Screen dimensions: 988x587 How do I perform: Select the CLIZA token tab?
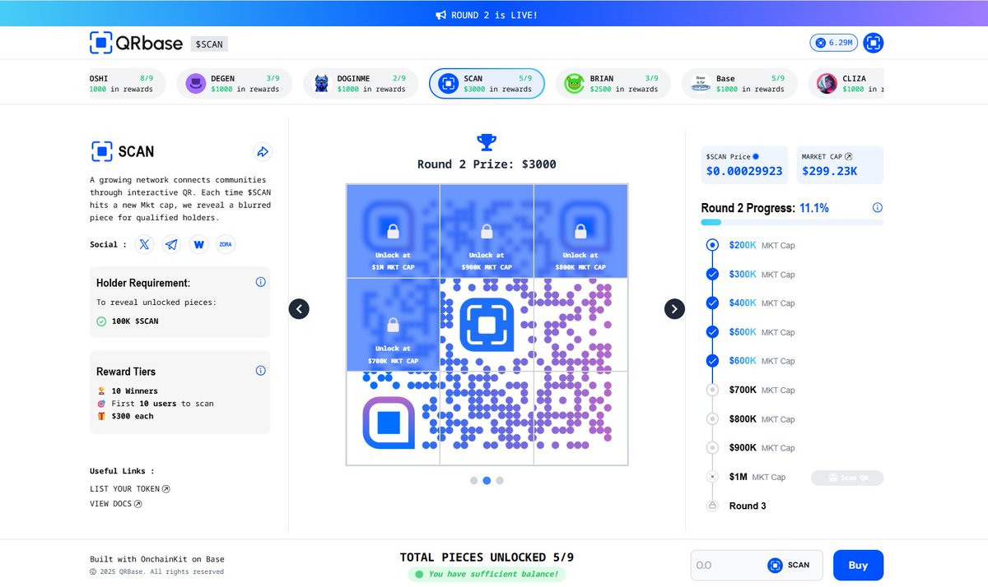846,83
